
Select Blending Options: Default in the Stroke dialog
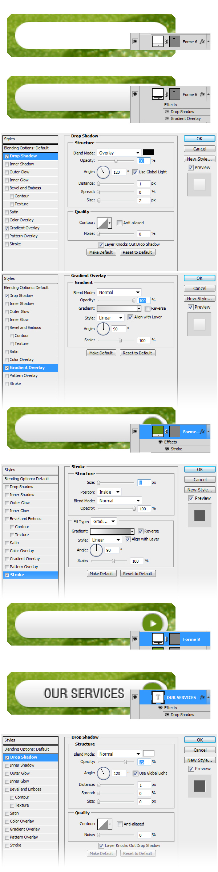pyautogui.click(x=31, y=479)
